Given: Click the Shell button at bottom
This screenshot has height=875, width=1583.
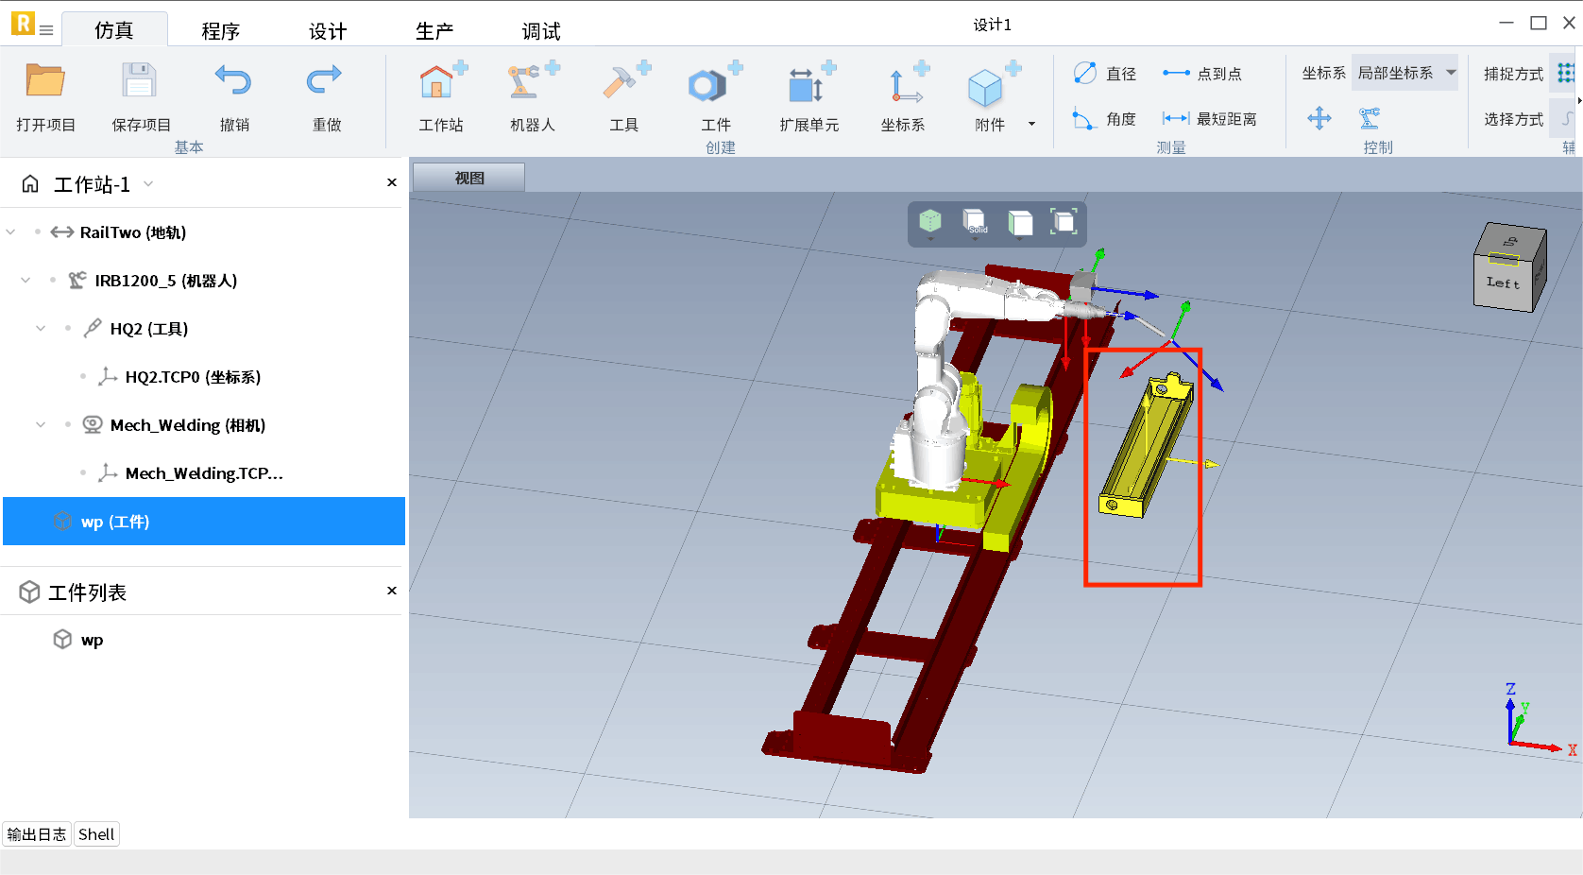Looking at the screenshot, I should click(96, 834).
